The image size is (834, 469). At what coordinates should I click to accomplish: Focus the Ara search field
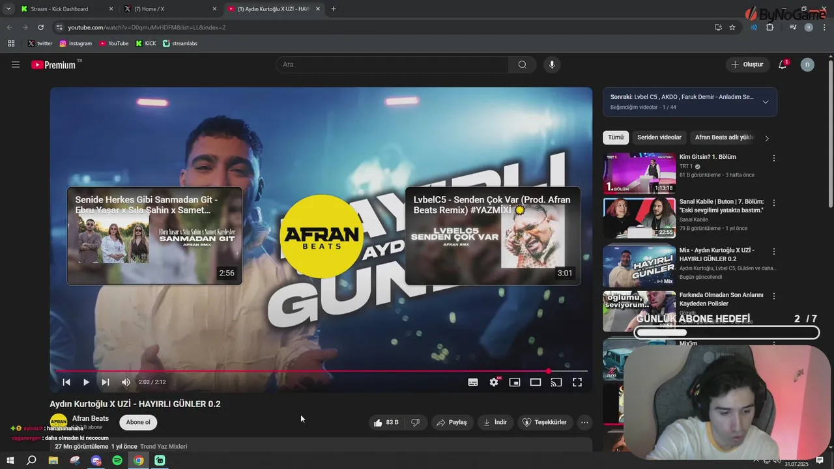392,64
